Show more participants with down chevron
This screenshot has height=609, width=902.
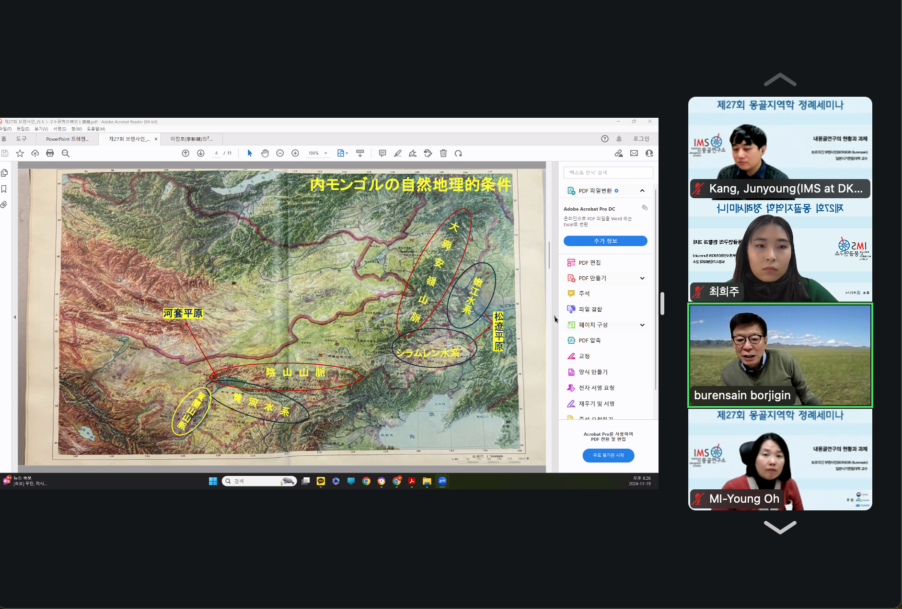780,527
